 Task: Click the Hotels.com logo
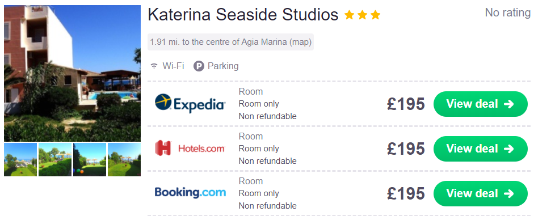pyautogui.click(x=190, y=149)
